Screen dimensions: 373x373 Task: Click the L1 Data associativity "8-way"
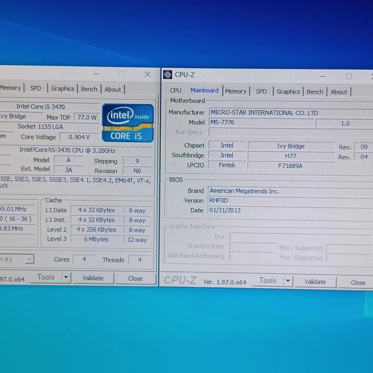pos(137,210)
